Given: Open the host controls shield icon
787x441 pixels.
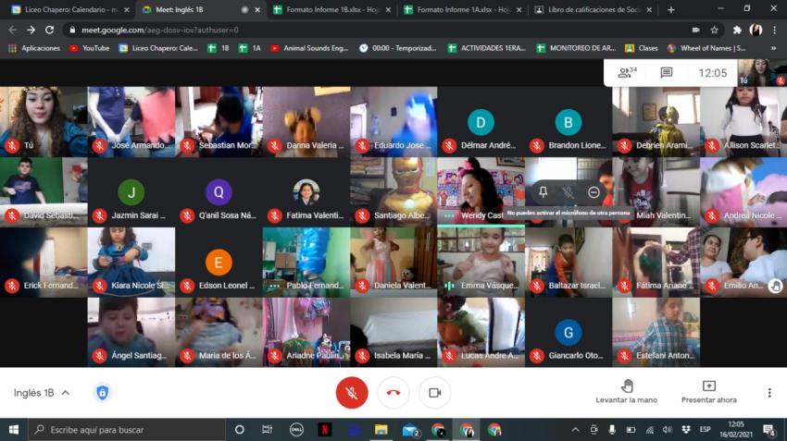Looking at the screenshot, I should [x=103, y=392].
